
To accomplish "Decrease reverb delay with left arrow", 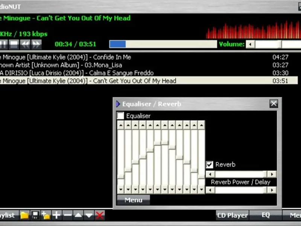I will [210, 190].
